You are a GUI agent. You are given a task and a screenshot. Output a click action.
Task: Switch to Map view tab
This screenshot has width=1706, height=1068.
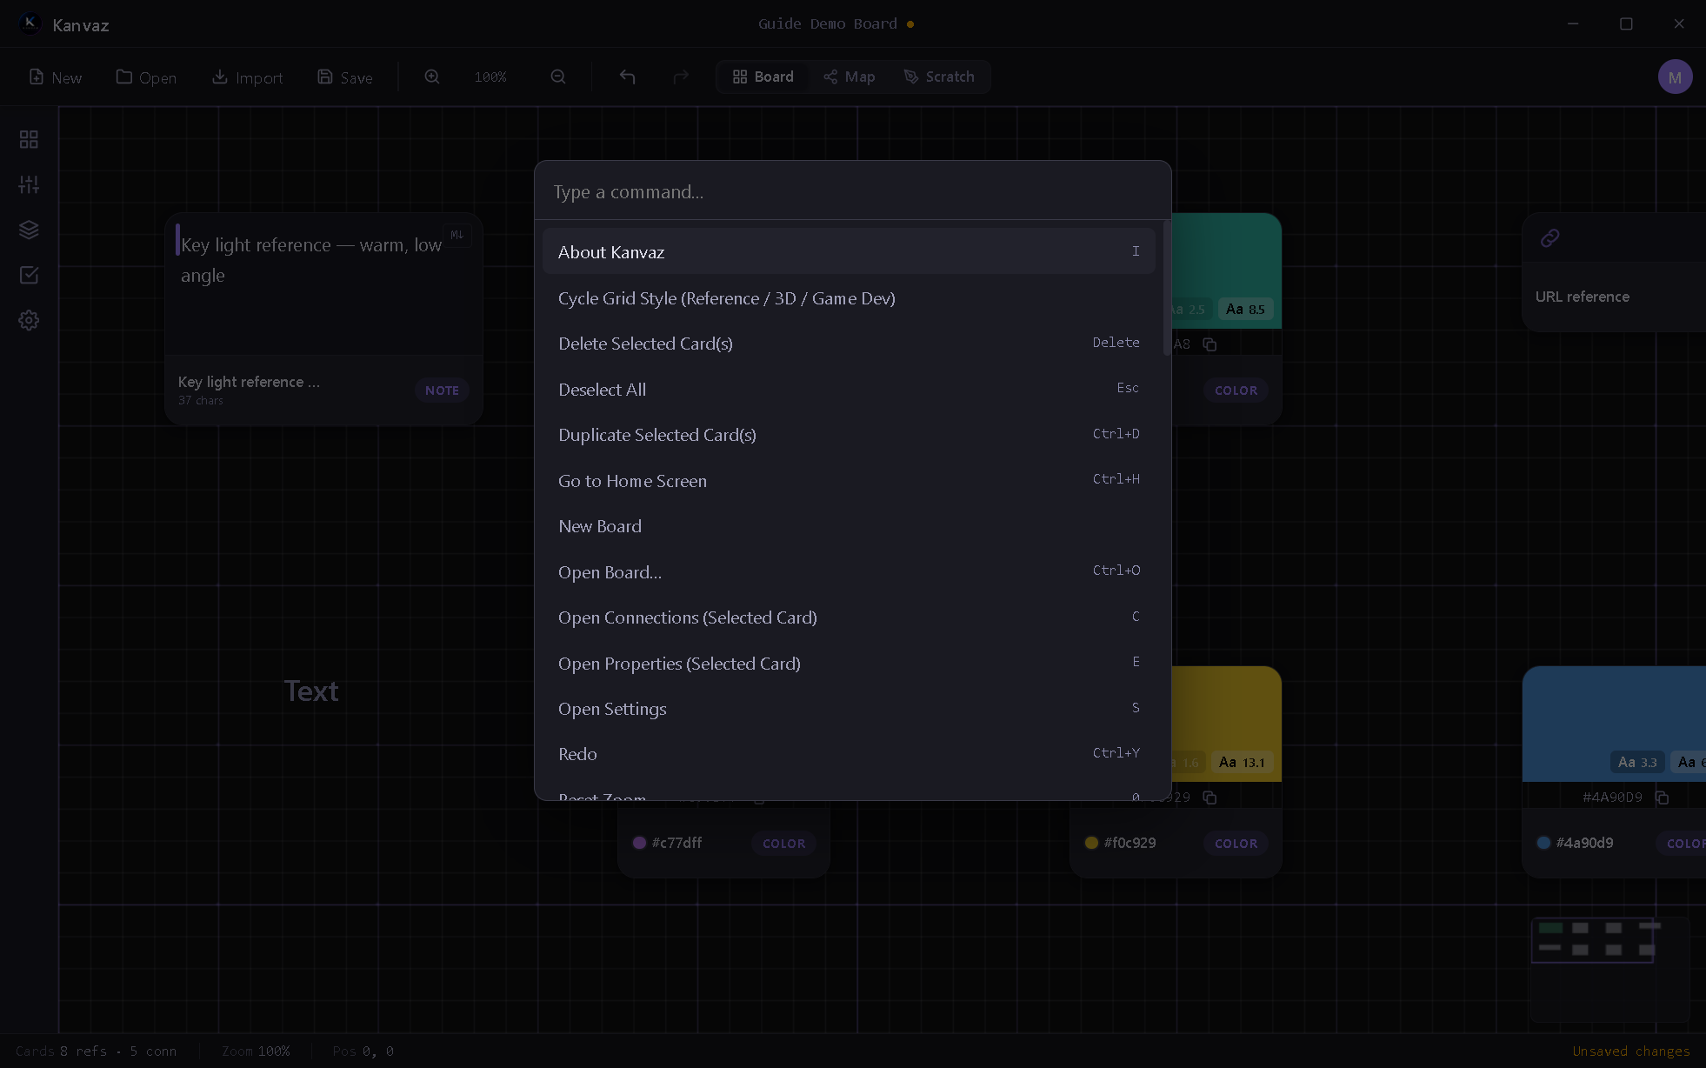coord(850,77)
